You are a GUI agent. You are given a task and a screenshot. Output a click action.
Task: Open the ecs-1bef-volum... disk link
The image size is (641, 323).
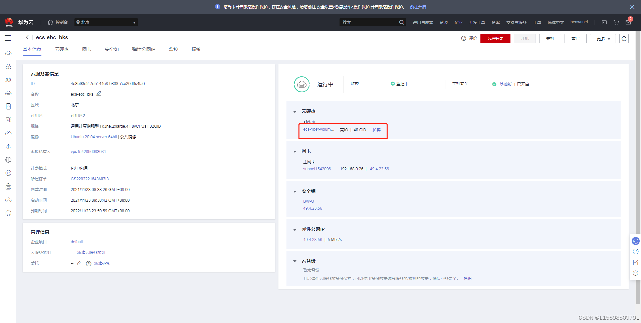(318, 129)
